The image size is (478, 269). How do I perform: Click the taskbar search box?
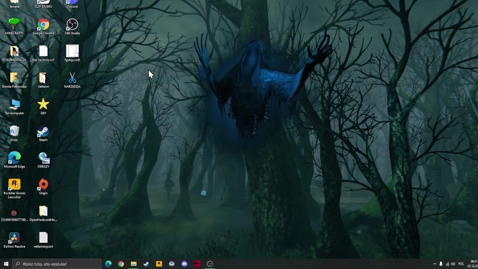click(57, 264)
